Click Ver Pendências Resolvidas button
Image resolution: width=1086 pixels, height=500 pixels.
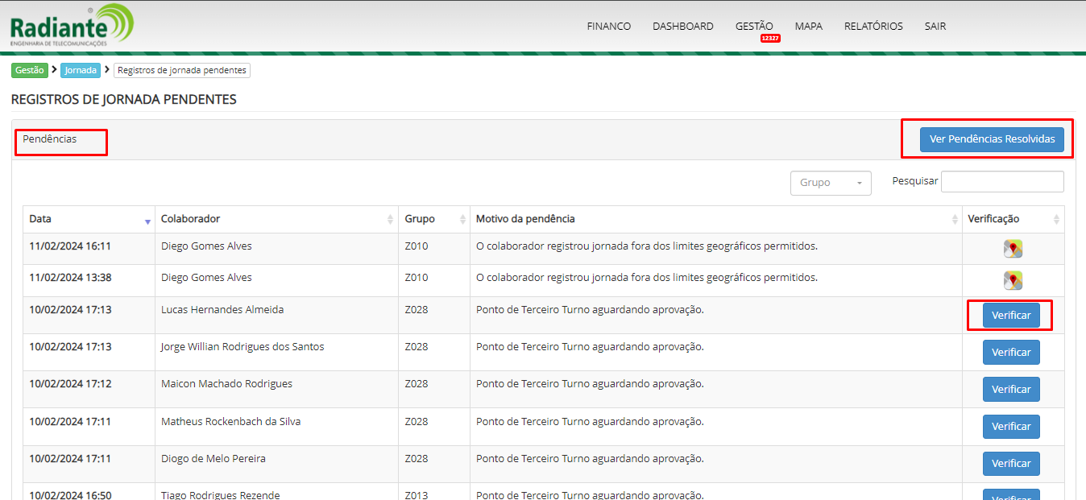click(x=992, y=139)
